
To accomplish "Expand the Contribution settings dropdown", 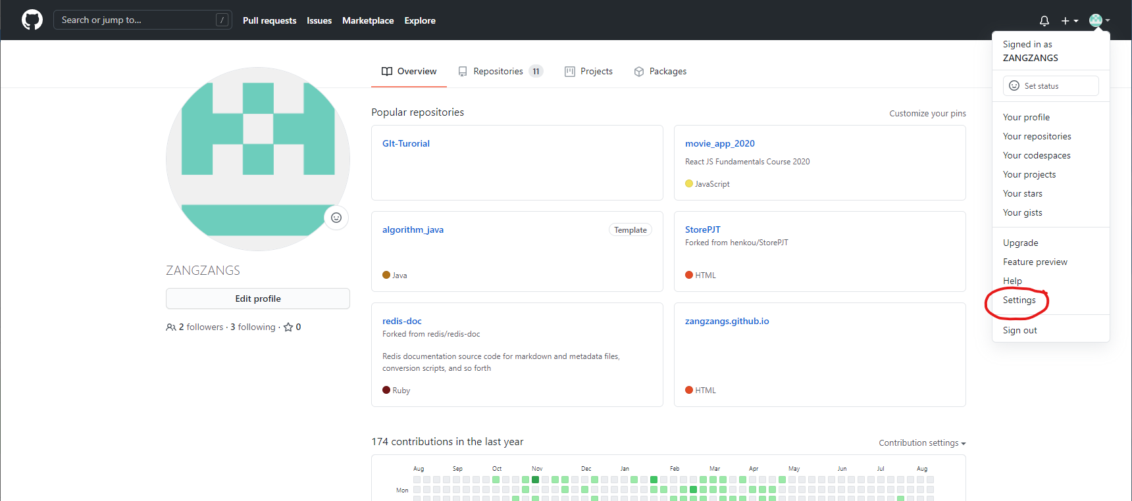I will pyautogui.click(x=922, y=442).
